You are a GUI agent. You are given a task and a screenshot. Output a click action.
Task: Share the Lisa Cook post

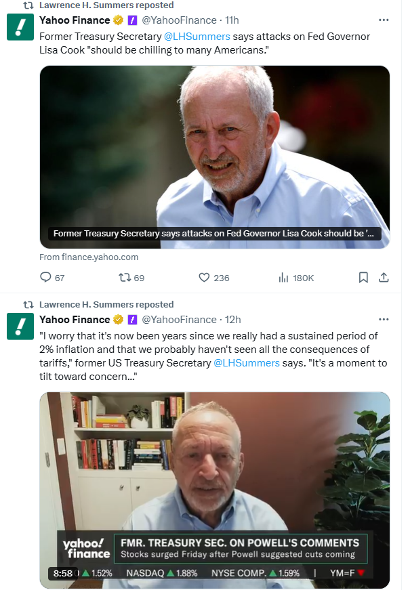coord(383,278)
